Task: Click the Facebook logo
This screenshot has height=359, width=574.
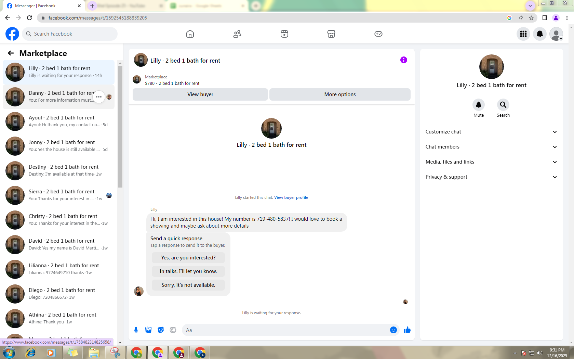Action: pos(12,34)
